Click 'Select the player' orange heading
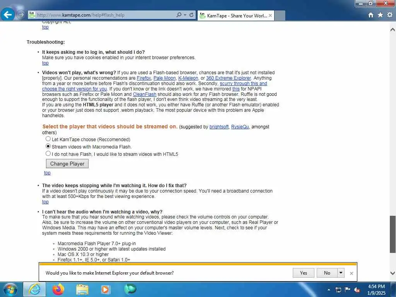The width and height of the screenshot is (396, 297). [110, 126]
